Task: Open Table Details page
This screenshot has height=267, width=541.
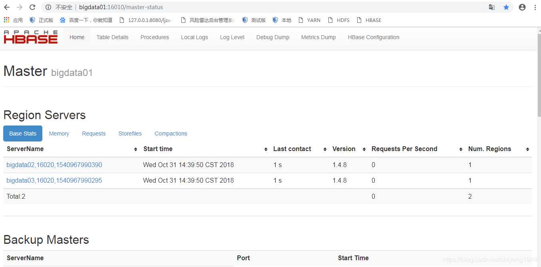Action: 112,37
